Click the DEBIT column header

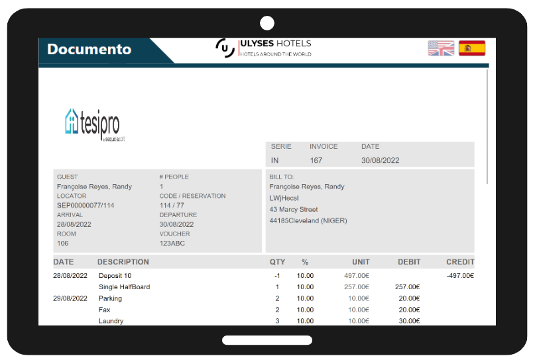(x=409, y=262)
